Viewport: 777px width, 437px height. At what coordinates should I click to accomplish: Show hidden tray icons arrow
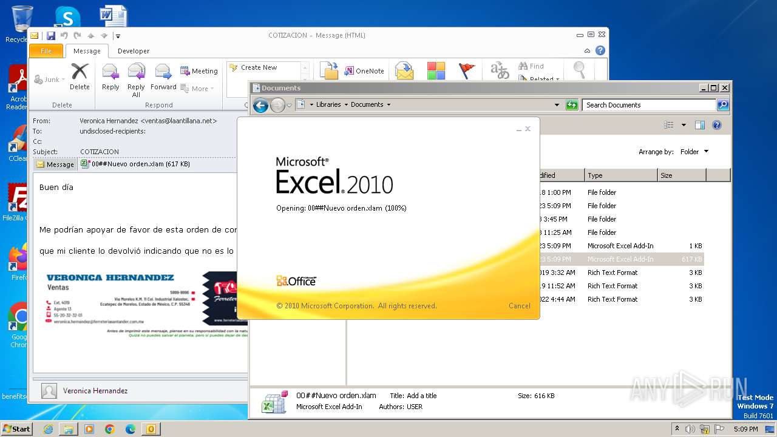(x=677, y=429)
